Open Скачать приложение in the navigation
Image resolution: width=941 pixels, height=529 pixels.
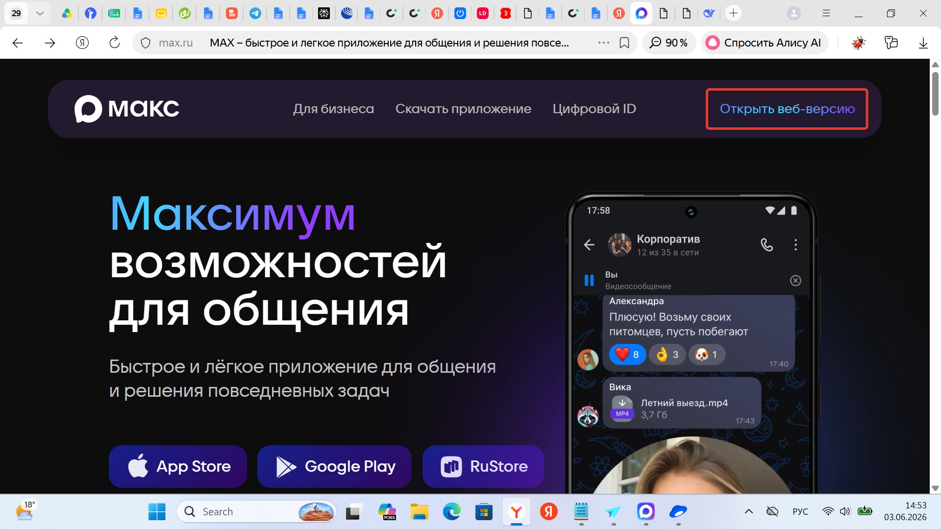(463, 109)
